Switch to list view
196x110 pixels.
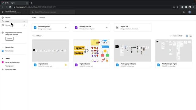190,36
